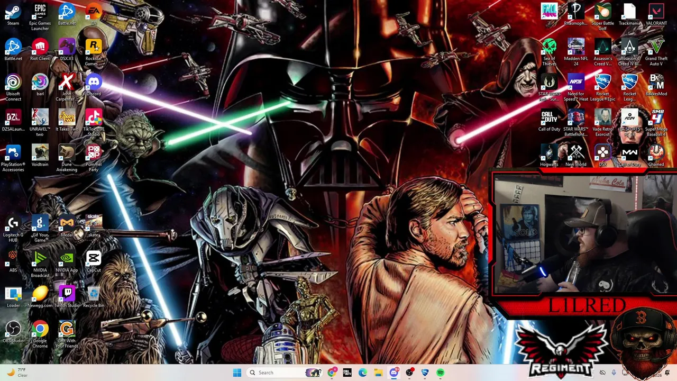This screenshot has height=381, width=677.
Task: Open Super Mega Baseball 4 icon
Action: (656, 123)
